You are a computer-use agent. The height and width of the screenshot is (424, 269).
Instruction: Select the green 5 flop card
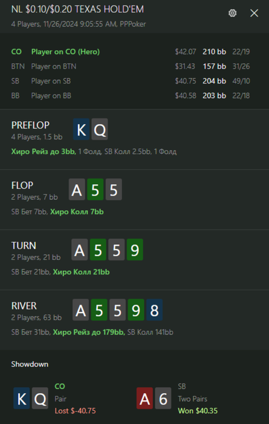point(96,189)
